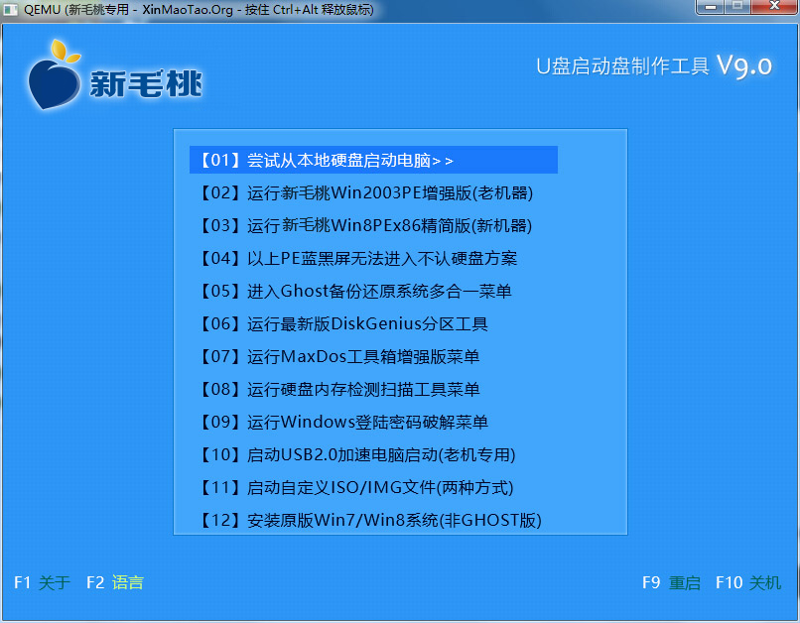Click F9 重启 to reboot
The height and width of the screenshot is (623, 800).
671,582
